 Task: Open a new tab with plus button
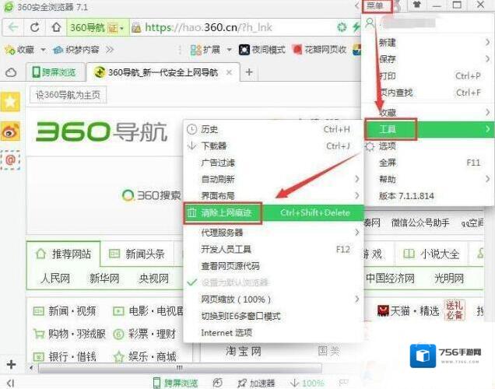pyautogui.click(x=249, y=72)
